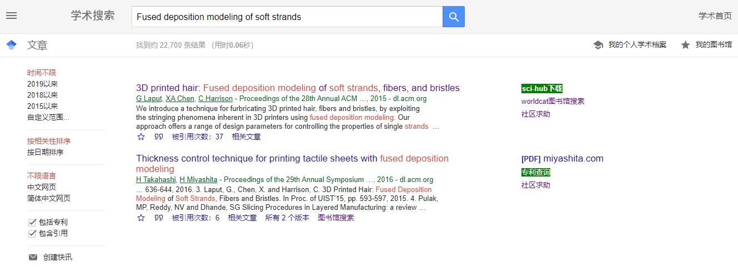Cite the 3D printed hair article
The height and width of the screenshot is (267, 738).
pyautogui.click(x=159, y=137)
